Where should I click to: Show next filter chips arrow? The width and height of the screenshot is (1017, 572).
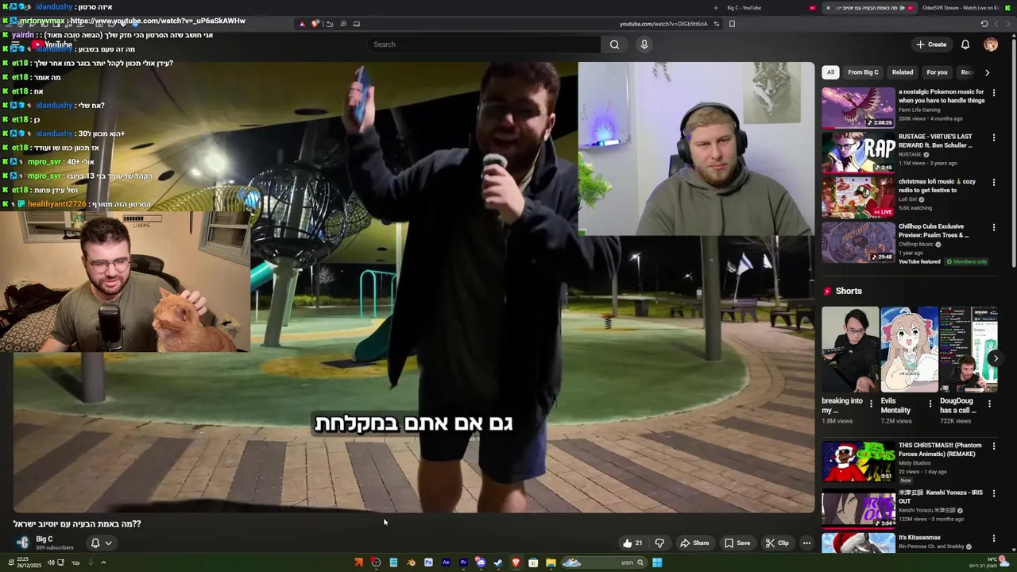(x=987, y=72)
